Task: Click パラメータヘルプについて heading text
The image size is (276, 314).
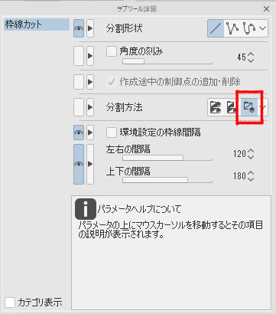Action: [139, 209]
